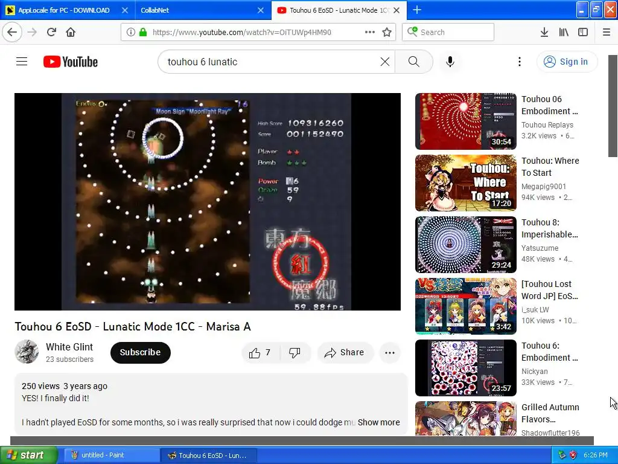The height and width of the screenshot is (464, 618).
Task: Reload the current page
Action: tap(51, 32)
